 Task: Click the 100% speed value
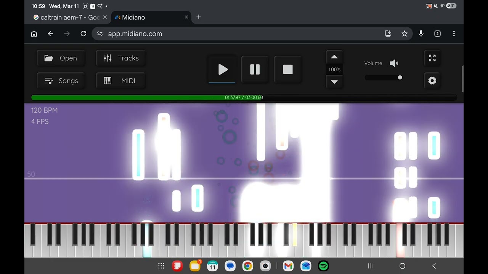(334, 70)
